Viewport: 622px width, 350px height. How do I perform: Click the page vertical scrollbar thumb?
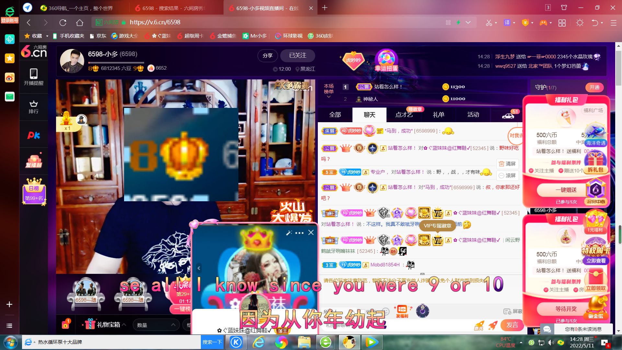(618, 67)
